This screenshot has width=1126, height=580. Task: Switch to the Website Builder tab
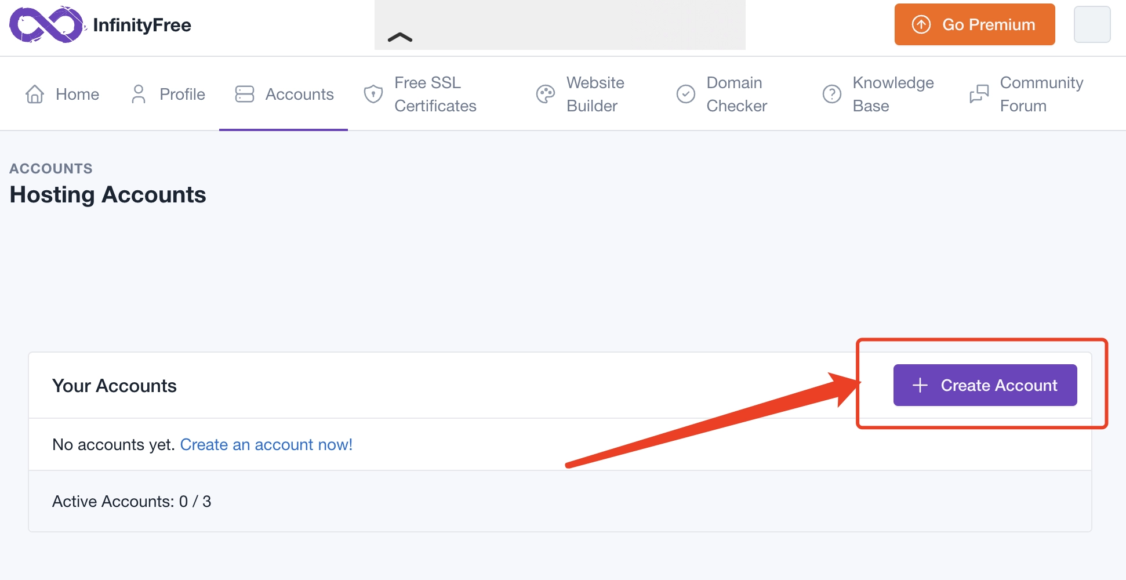pos(595,94)
